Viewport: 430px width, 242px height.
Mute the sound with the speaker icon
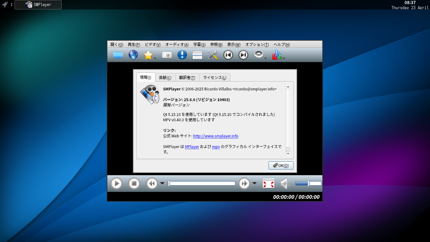click(285, 183)
